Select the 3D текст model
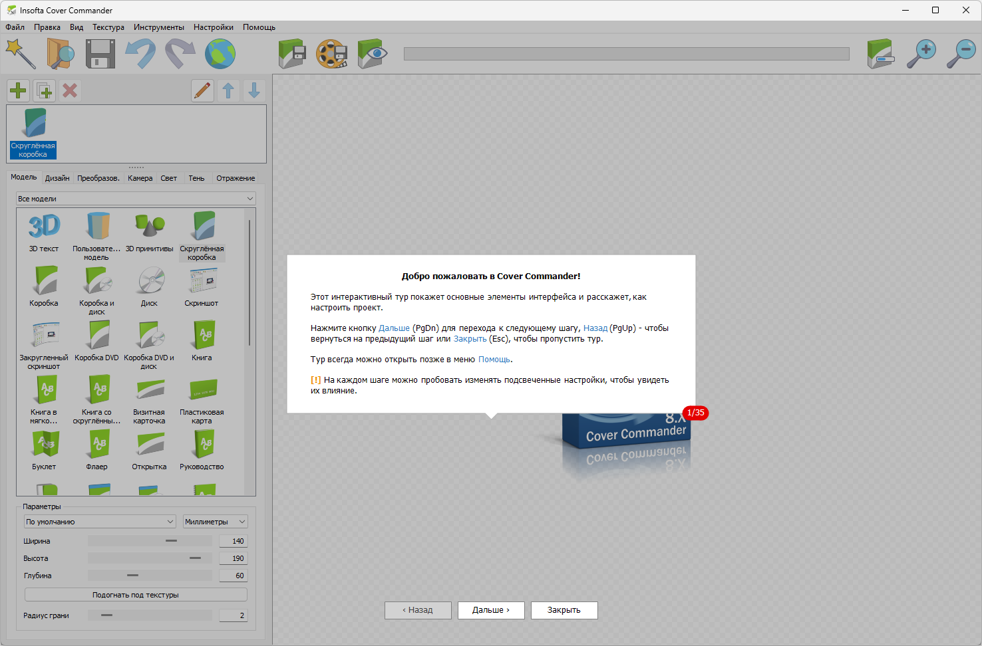 pos(44,233)
